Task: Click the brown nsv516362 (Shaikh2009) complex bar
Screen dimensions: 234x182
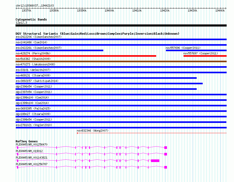Action: (121, 61)
